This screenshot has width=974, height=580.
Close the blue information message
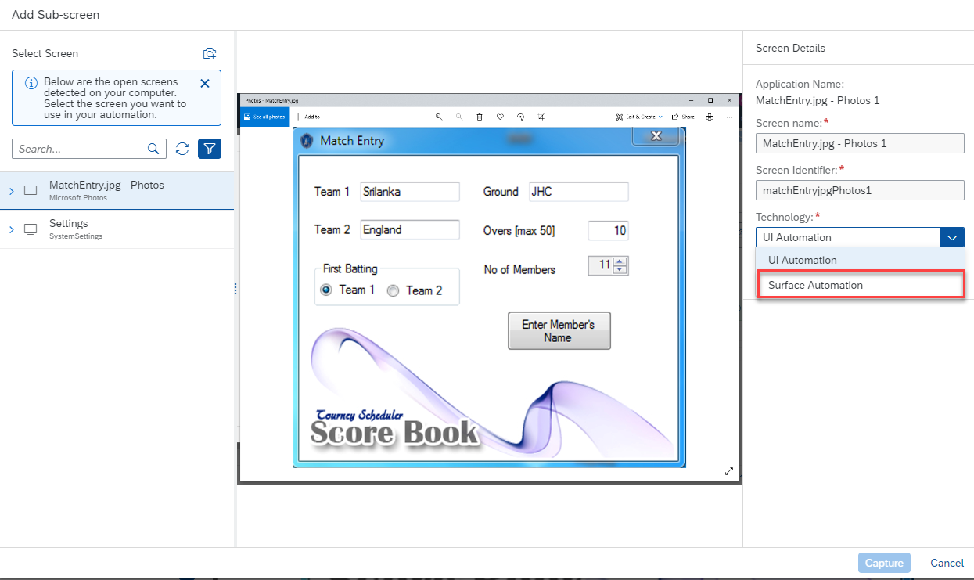[x=205, y=83]
